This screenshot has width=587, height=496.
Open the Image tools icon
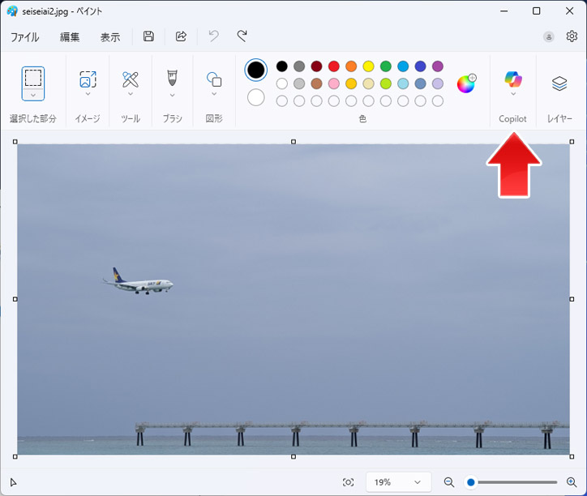pos(88,79)
